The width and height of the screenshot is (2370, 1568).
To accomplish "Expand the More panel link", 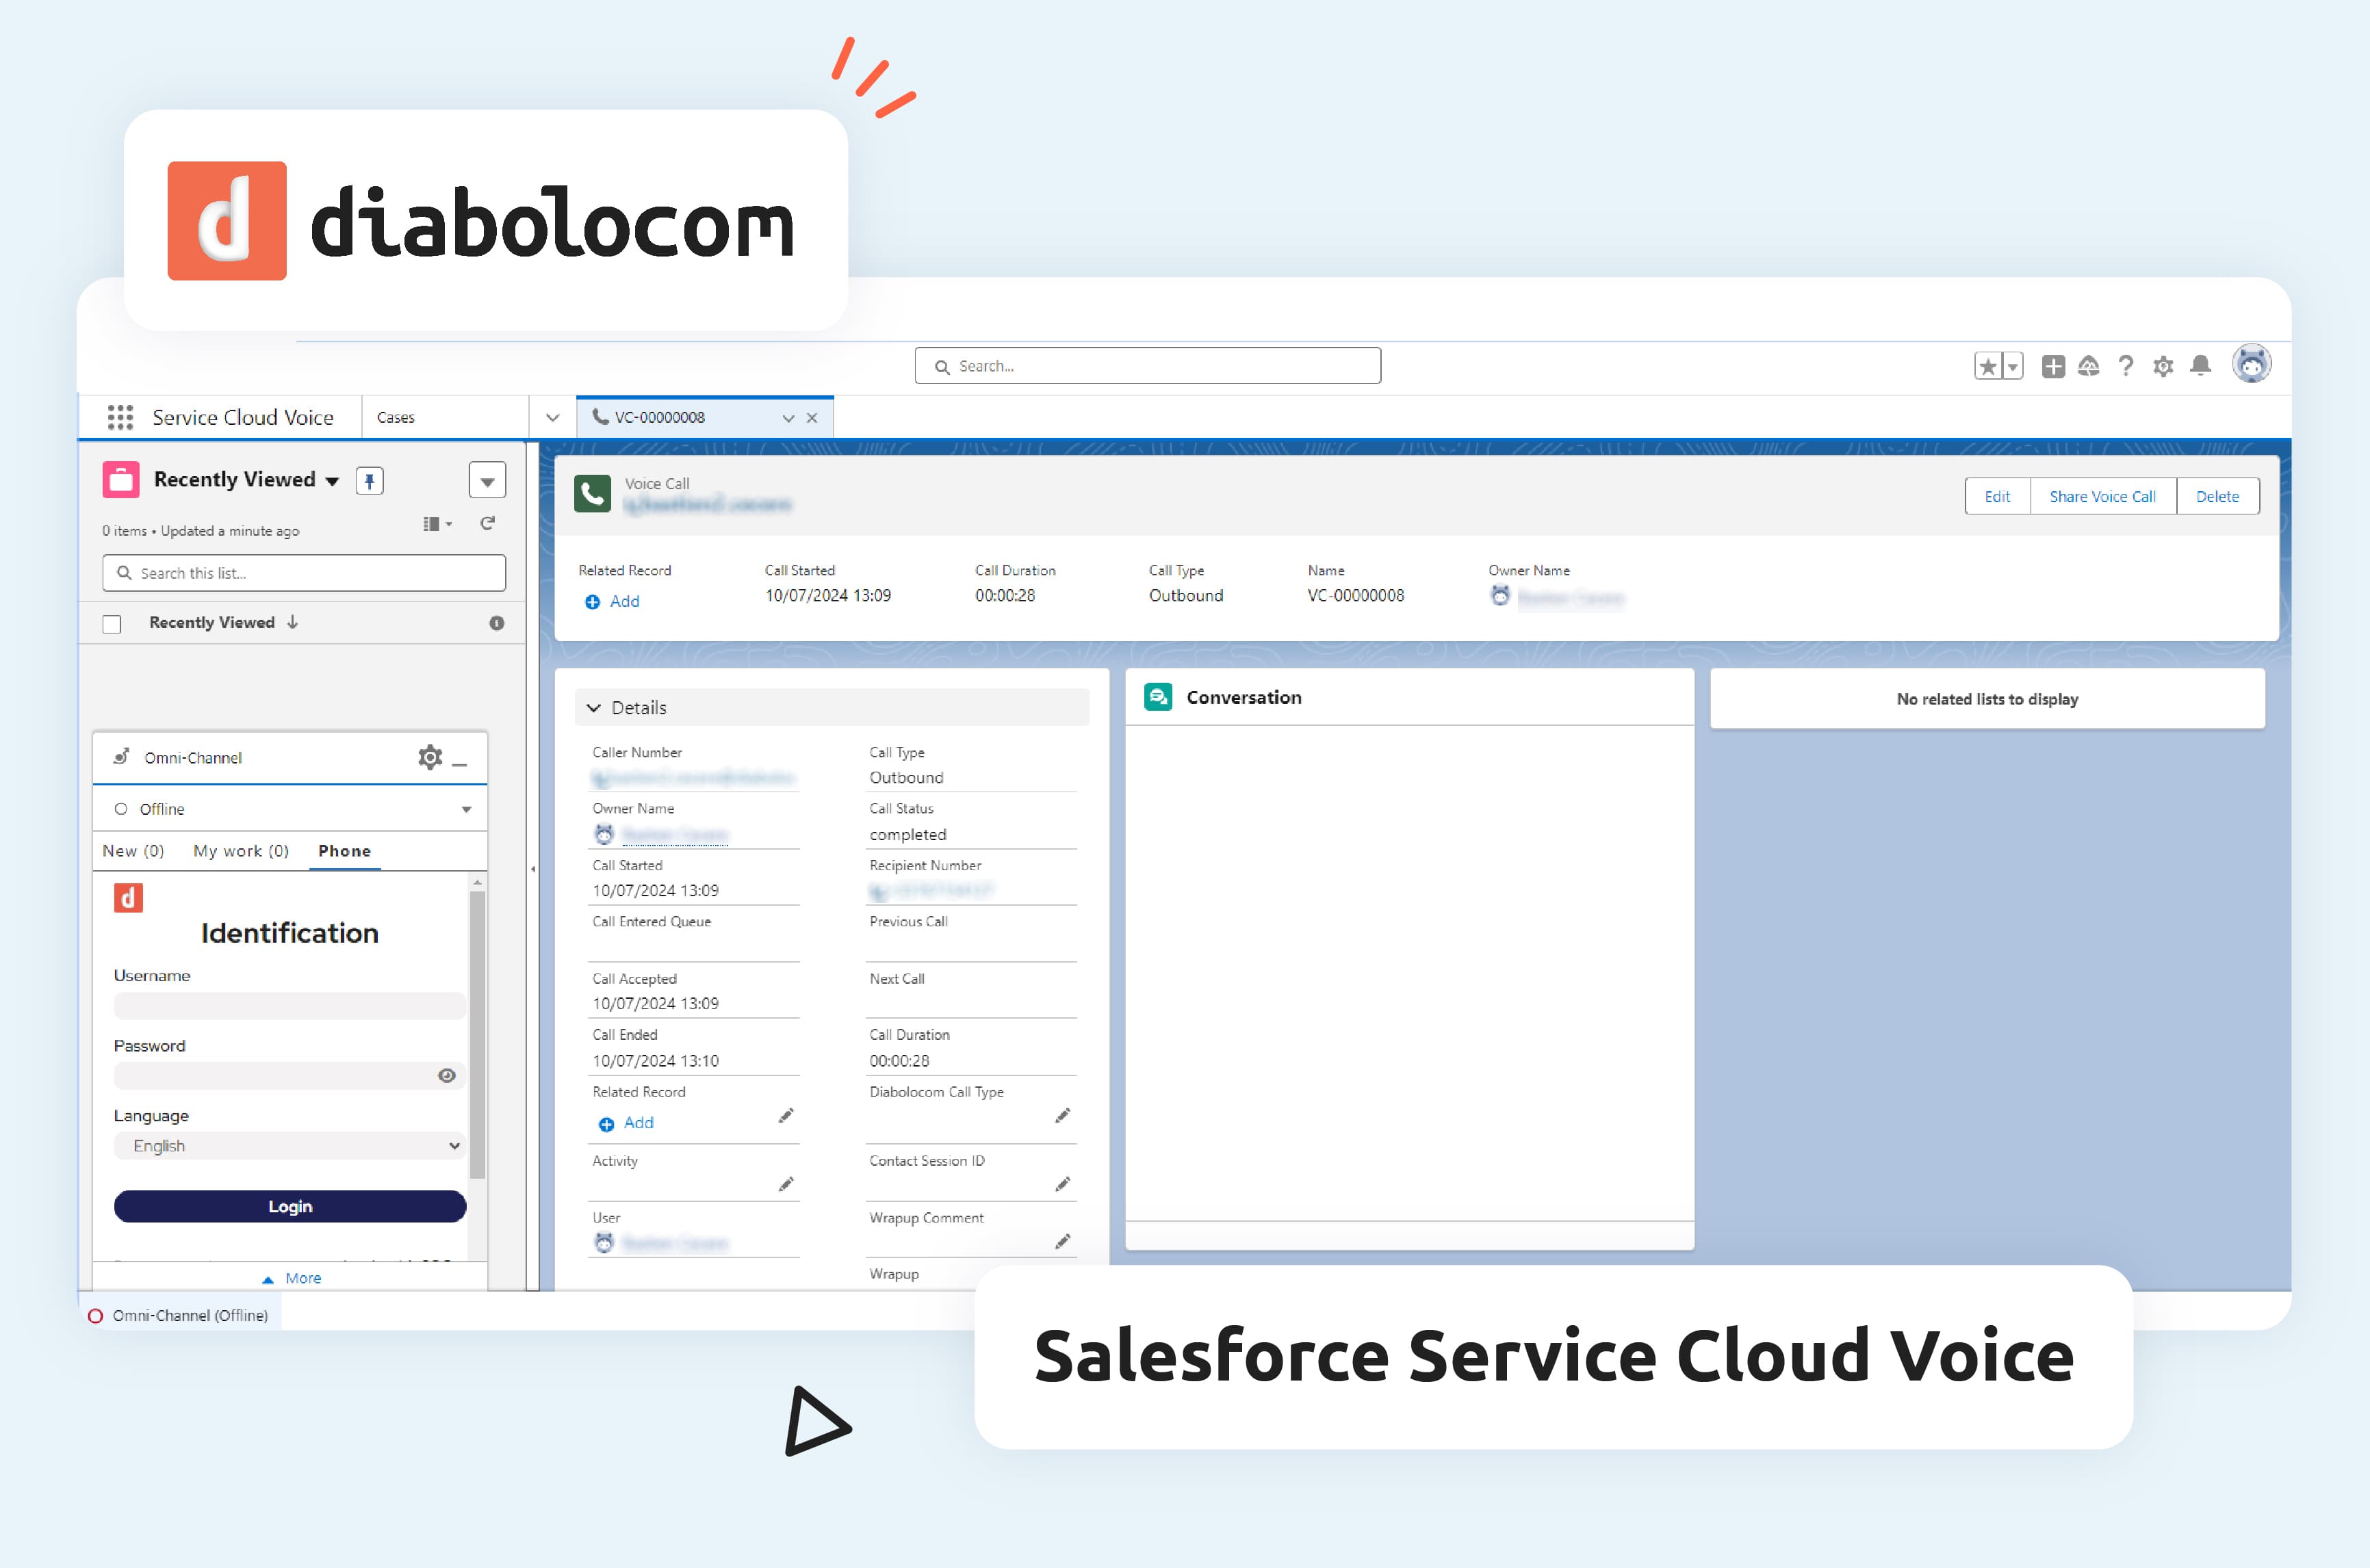I will (x=292, y=1279).
